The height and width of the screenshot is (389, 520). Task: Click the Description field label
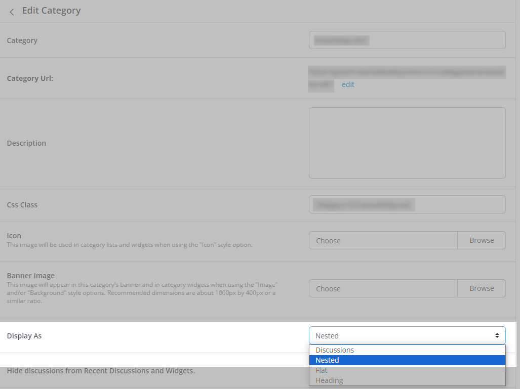tap(26, 143)
